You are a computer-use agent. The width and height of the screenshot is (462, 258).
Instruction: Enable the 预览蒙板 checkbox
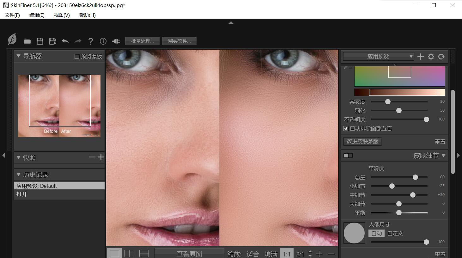[77, 56]
